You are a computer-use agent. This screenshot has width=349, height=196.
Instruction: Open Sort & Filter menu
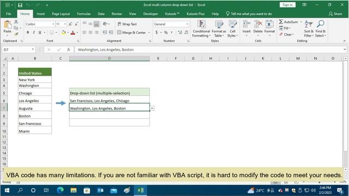click(309, 29)
